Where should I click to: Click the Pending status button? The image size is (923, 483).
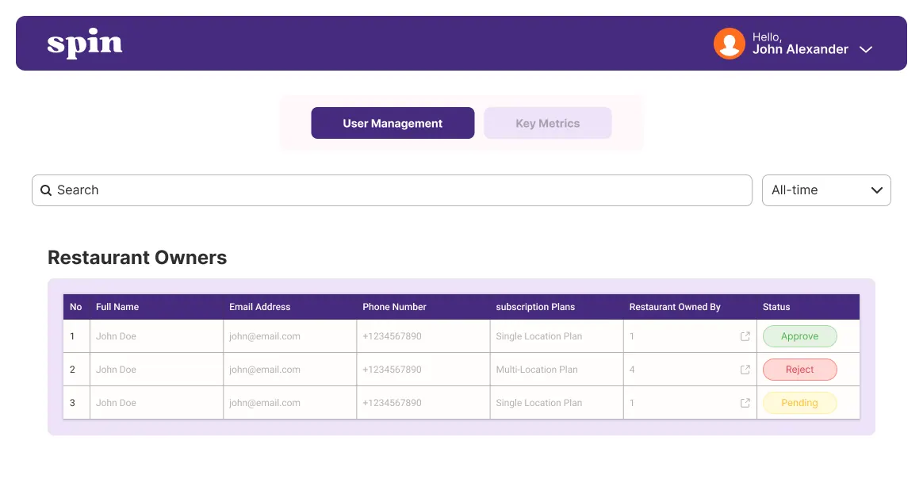pyautogui.click(x=799, y=403)
